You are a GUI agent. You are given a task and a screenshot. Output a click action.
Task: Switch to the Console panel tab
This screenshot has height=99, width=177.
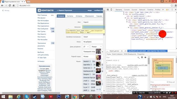coord(127,10)
